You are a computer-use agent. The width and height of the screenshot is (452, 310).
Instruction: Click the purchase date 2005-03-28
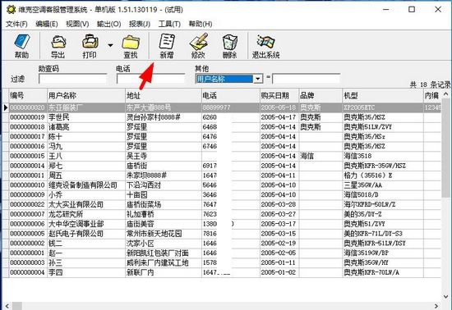coord(279,205)
